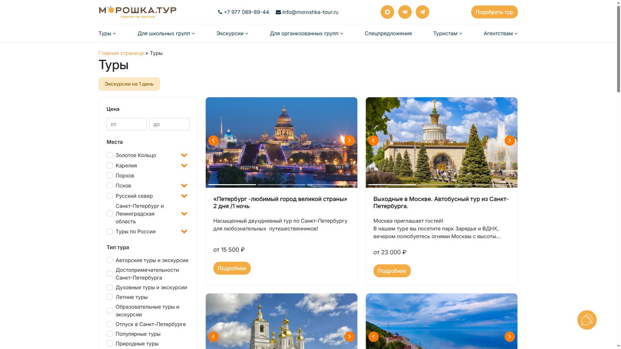
Task: Open the Выходные в Москве tour title
Action: (x=441, y=203)
